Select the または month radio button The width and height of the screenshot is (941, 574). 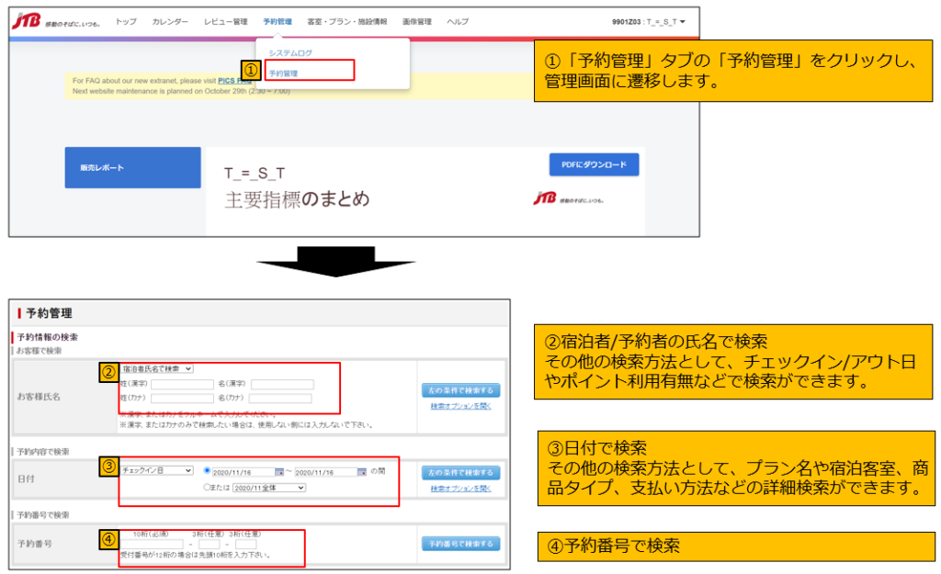click(x=206, y=488)
